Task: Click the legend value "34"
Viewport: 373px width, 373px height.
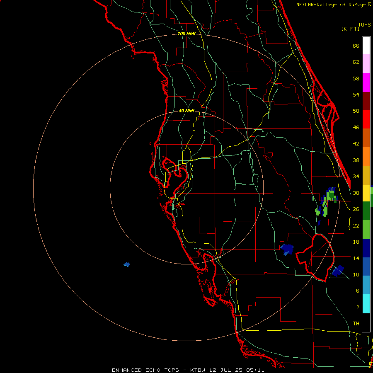Action: pos(356,176)
